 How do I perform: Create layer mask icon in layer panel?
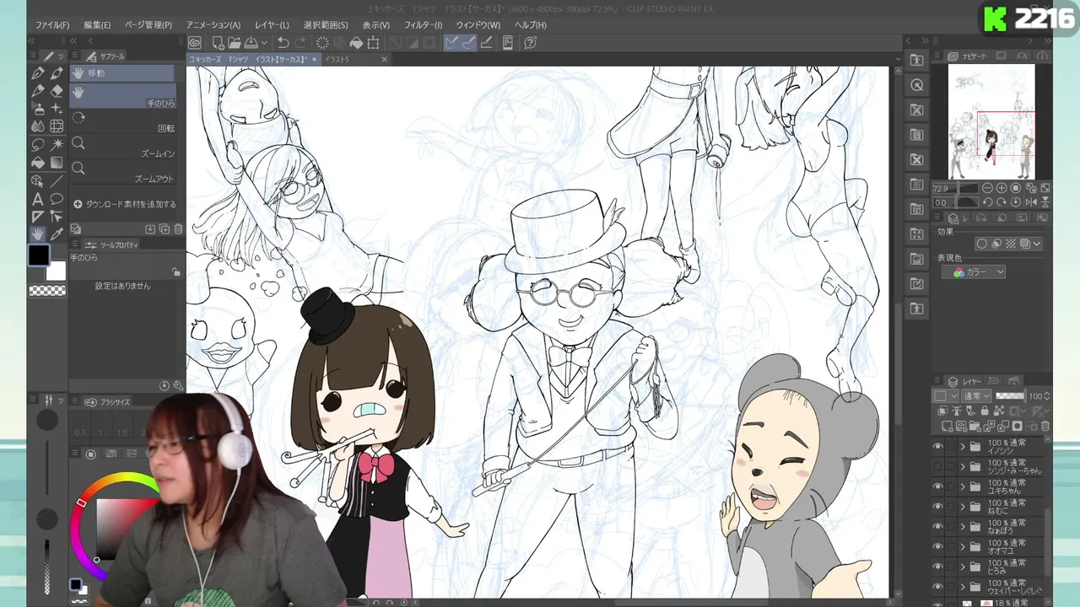[x=1018, y=427]
